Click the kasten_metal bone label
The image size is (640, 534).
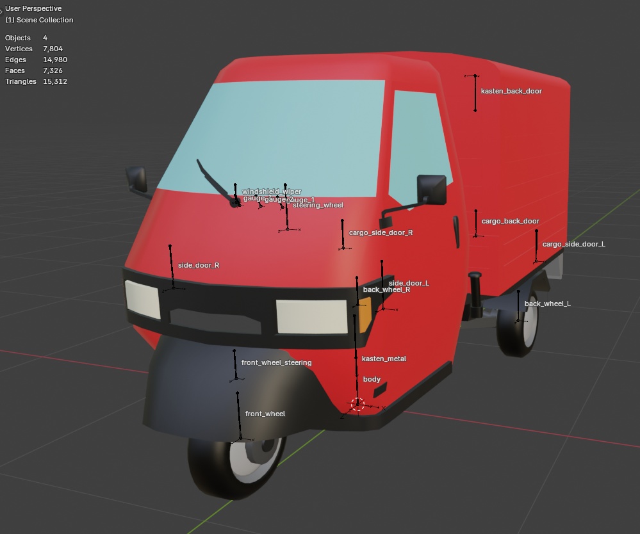click(x=384, y=359)
